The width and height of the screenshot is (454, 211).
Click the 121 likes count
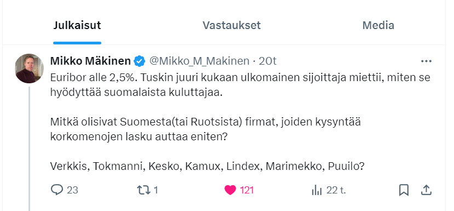[247, 190]
